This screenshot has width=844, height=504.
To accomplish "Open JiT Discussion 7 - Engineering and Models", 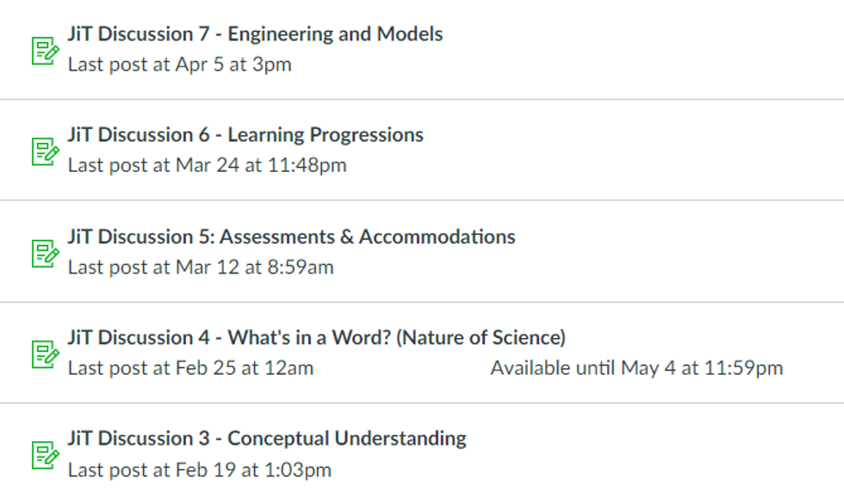I will tap(255, 34).
